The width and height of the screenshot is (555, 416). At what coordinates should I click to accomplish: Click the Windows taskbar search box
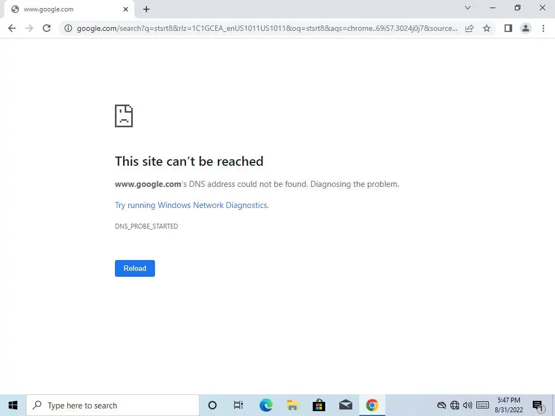(113, 405)
